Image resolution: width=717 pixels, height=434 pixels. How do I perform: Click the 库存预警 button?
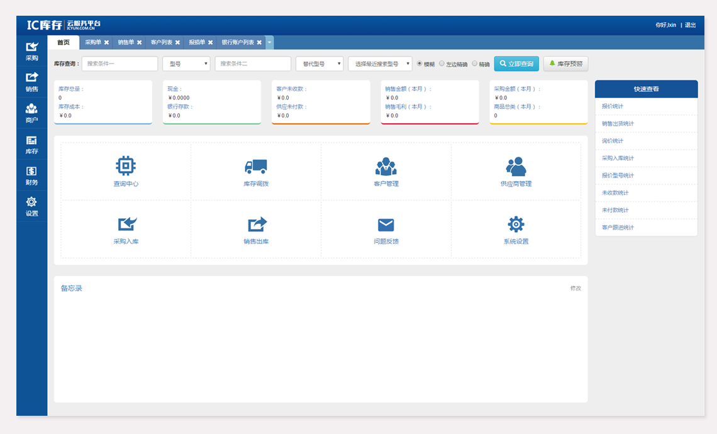pyautogui.click(x=565, y=64)
